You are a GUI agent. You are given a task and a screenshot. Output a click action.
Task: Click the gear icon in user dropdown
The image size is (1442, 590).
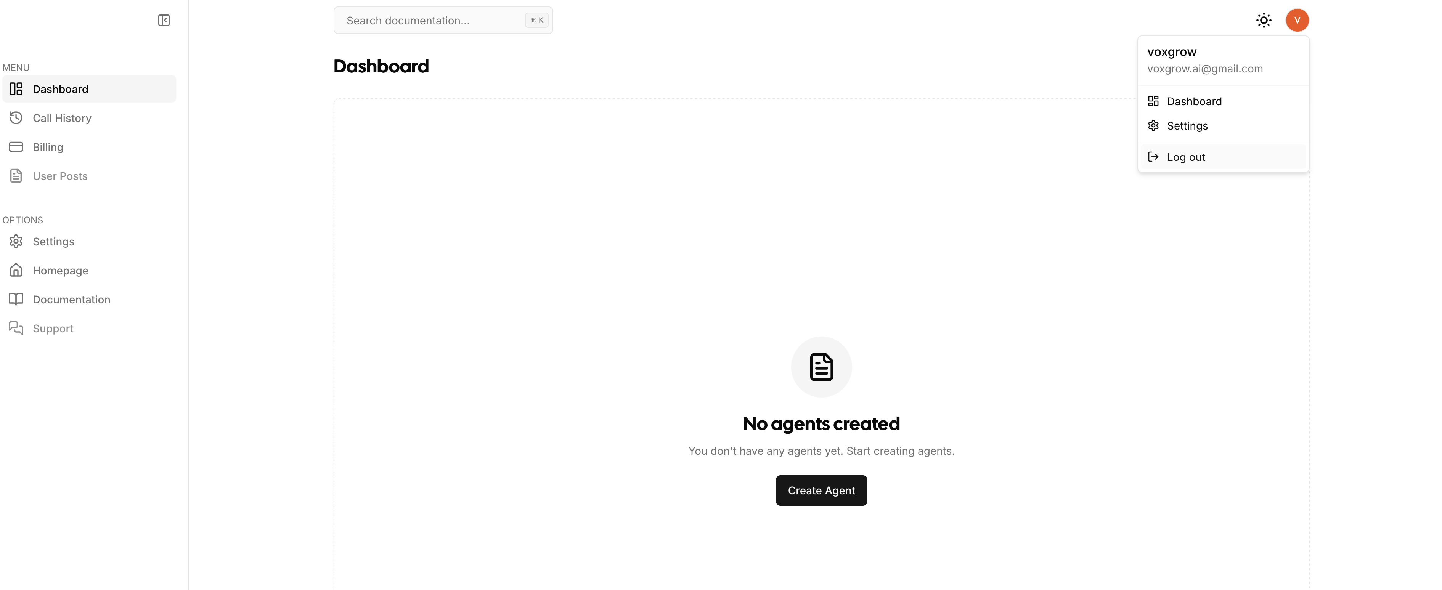(1153, 125)
